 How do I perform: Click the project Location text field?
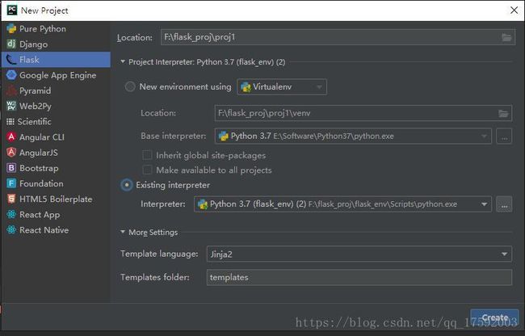338,37
